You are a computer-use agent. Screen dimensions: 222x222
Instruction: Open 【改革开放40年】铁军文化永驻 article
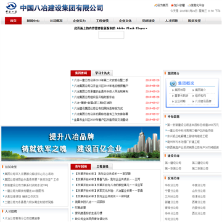[x=109, y=191]
